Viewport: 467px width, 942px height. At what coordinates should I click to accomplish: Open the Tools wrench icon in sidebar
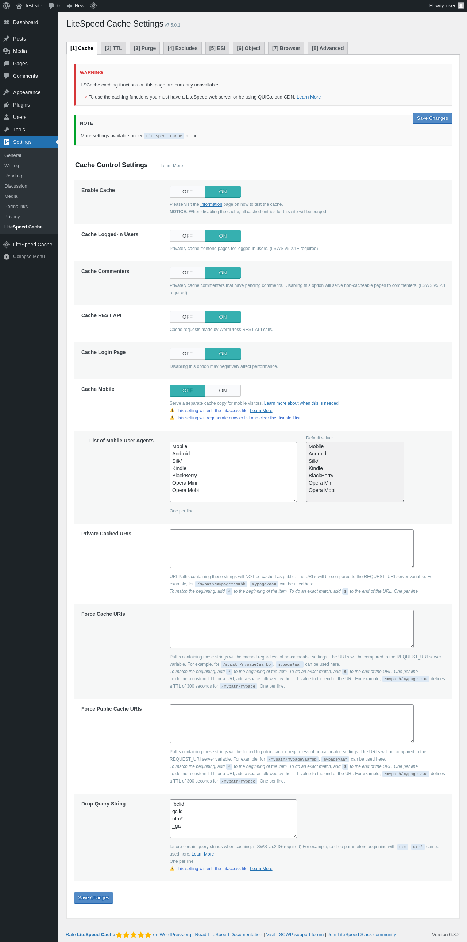7,130
